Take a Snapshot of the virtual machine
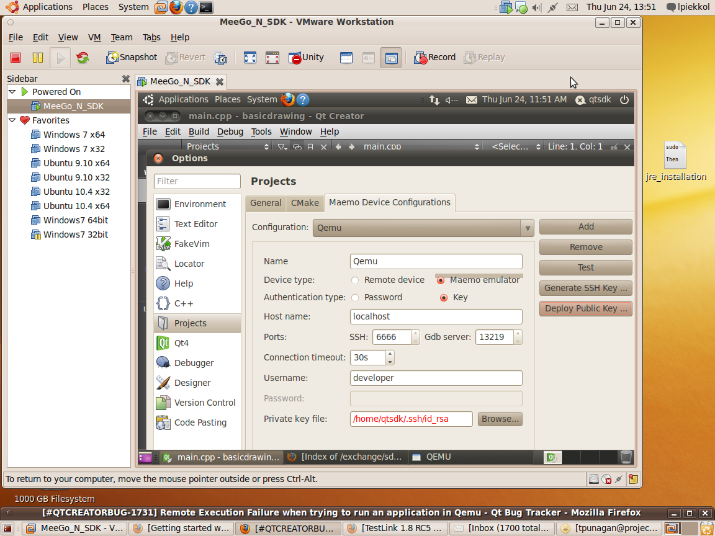The image size is (715, 536). coord(132,58)
